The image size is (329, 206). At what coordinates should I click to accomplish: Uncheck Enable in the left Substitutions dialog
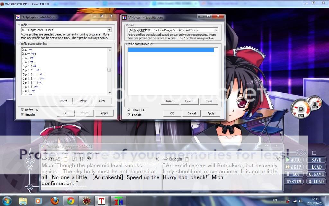tap(22, 115)
